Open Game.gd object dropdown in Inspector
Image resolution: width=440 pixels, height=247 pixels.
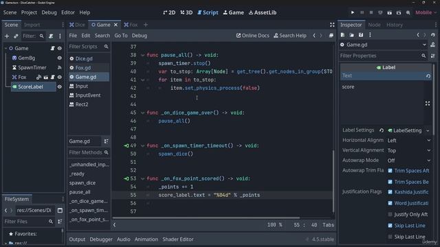pyautogui.click(x=384, y=45)
